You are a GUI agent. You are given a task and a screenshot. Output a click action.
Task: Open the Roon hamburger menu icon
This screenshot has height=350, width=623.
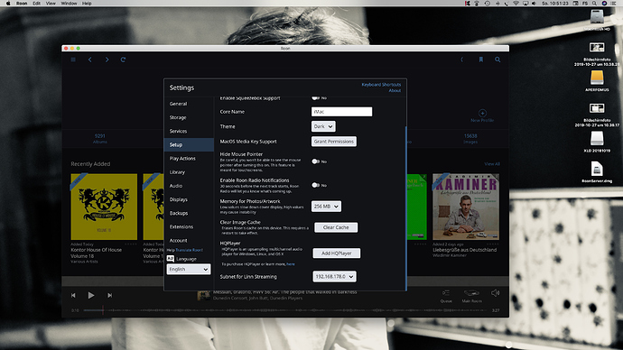tap(73, 60)
